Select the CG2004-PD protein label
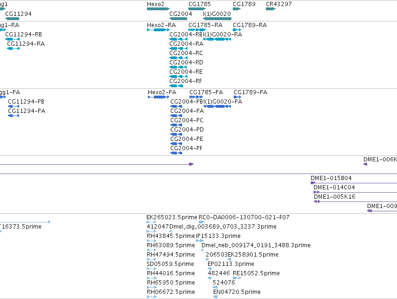 (187, 130)
